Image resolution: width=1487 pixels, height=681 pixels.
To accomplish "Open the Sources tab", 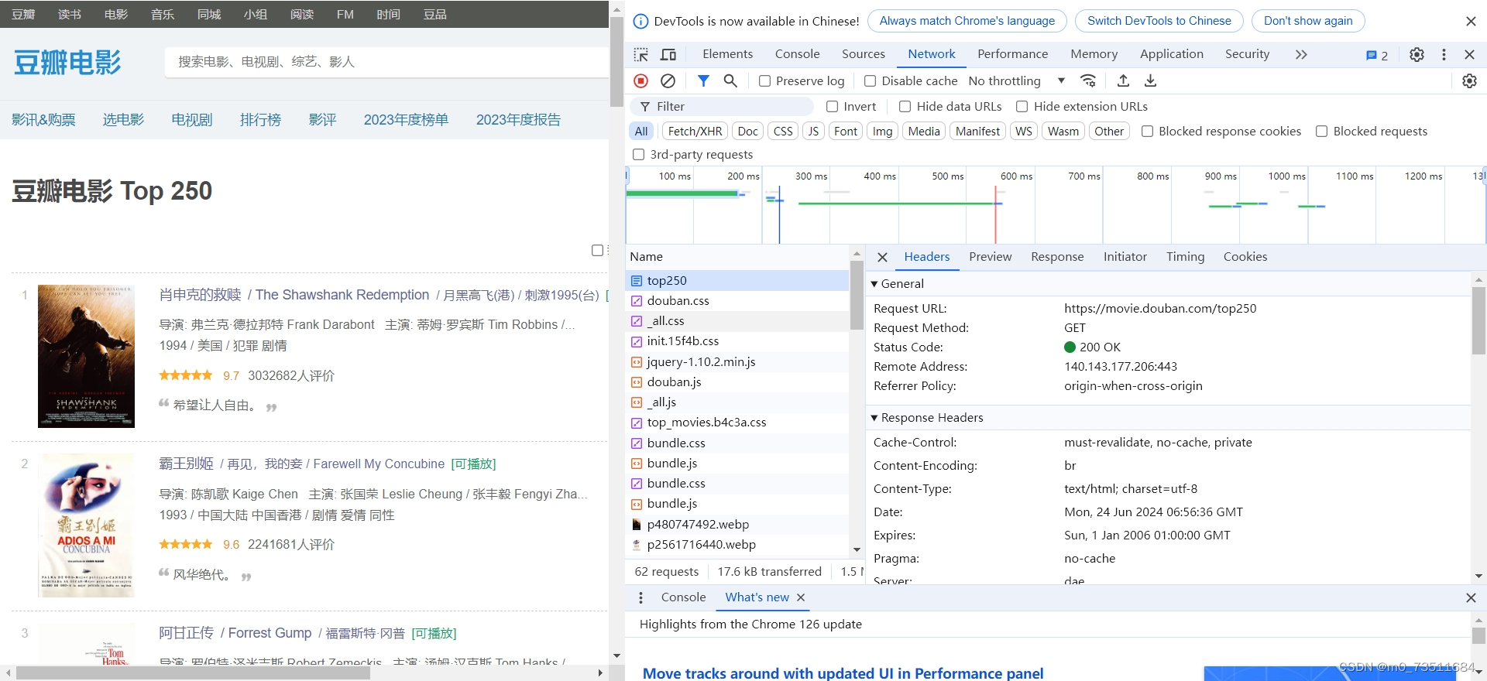I will 863,53.
